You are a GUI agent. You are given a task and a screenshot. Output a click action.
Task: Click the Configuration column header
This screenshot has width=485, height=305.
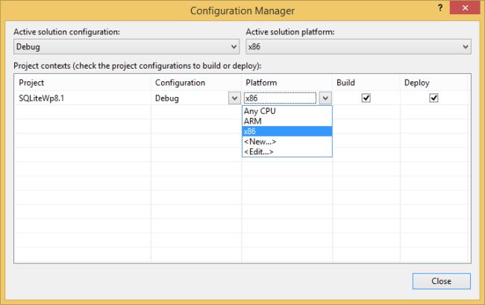coord(195,82)
